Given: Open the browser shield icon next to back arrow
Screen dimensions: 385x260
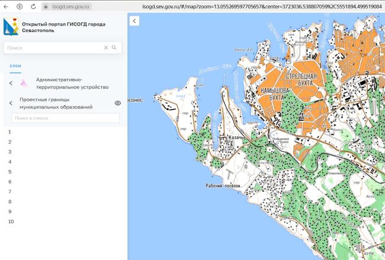Looking at the screenshot, I should (x=20, y=6).
